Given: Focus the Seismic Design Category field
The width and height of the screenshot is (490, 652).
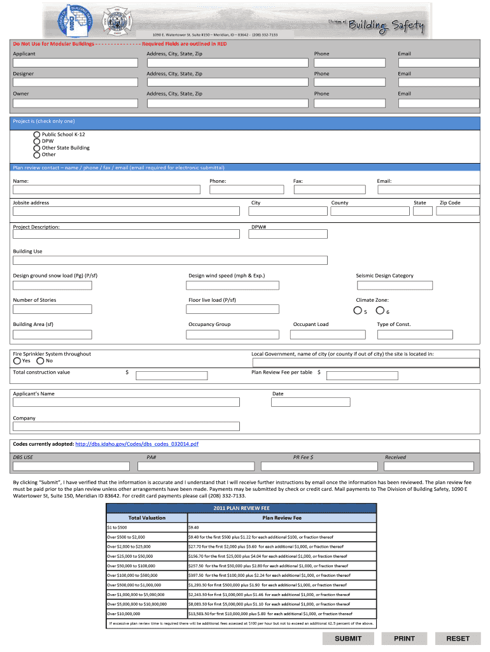Looking at the screenshot, I should point(404,285).
